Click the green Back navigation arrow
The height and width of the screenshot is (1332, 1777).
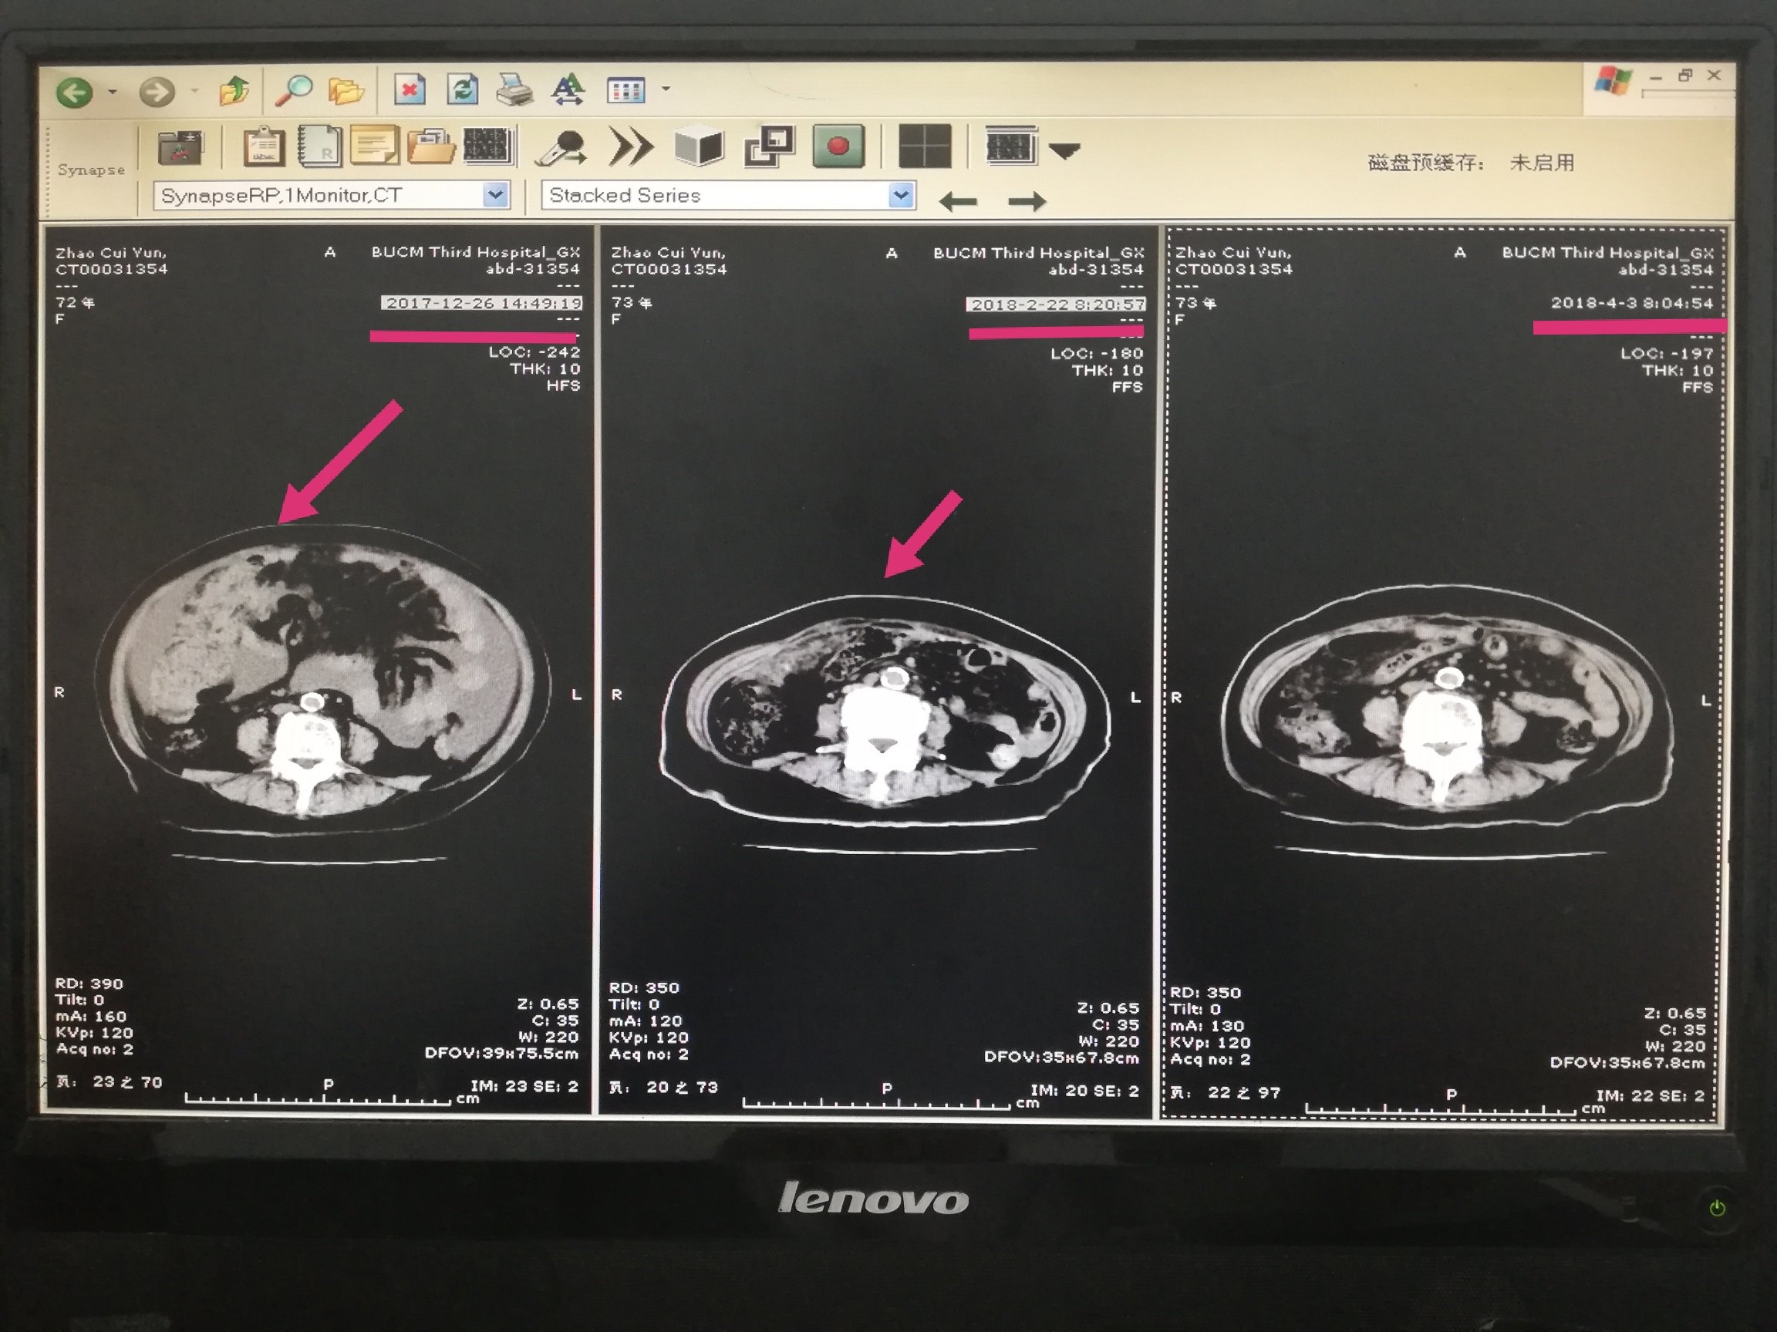[x=75, y=92]
